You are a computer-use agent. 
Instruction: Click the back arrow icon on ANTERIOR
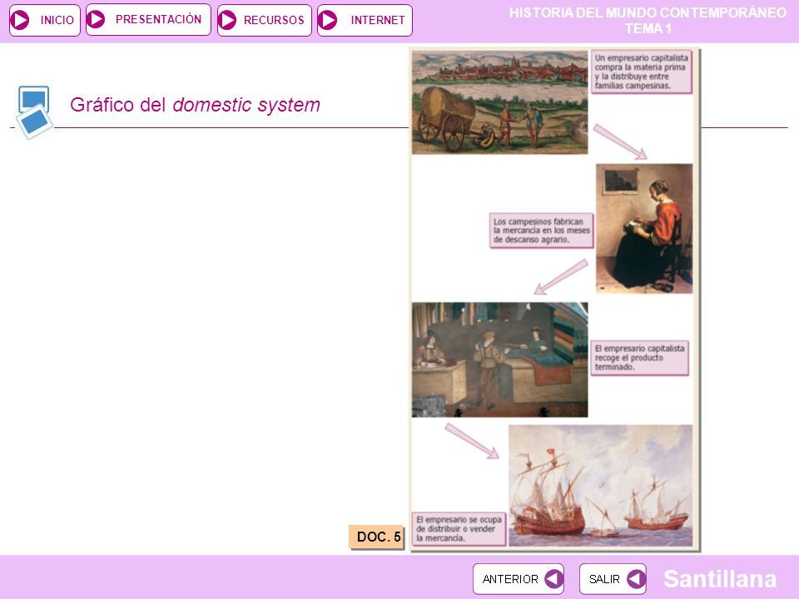click(553, 579)
